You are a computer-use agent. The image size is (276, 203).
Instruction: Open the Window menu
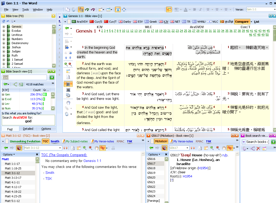[38, 10]
